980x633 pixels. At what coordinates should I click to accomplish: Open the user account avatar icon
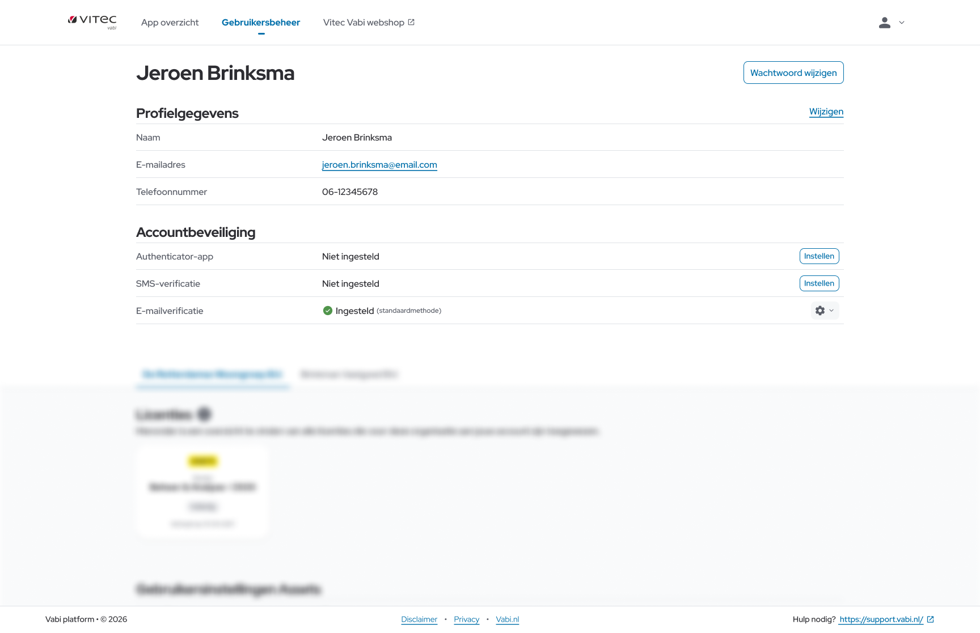(x=884, y=23)
